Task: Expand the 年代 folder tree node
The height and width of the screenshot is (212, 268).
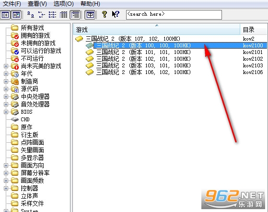Action: (6, 74)
